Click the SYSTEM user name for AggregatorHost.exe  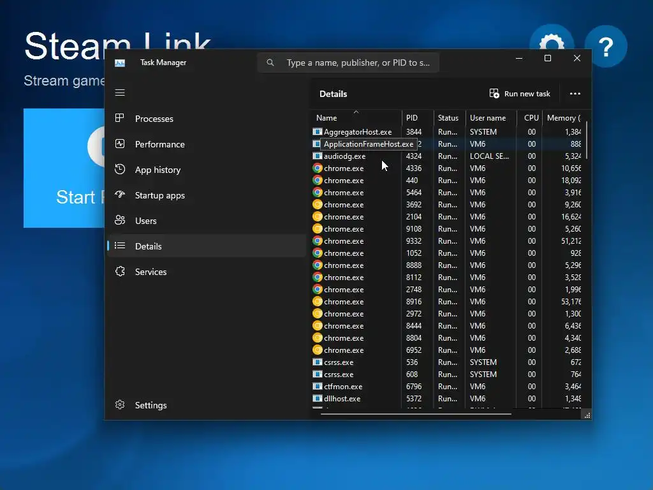point(483,131)
